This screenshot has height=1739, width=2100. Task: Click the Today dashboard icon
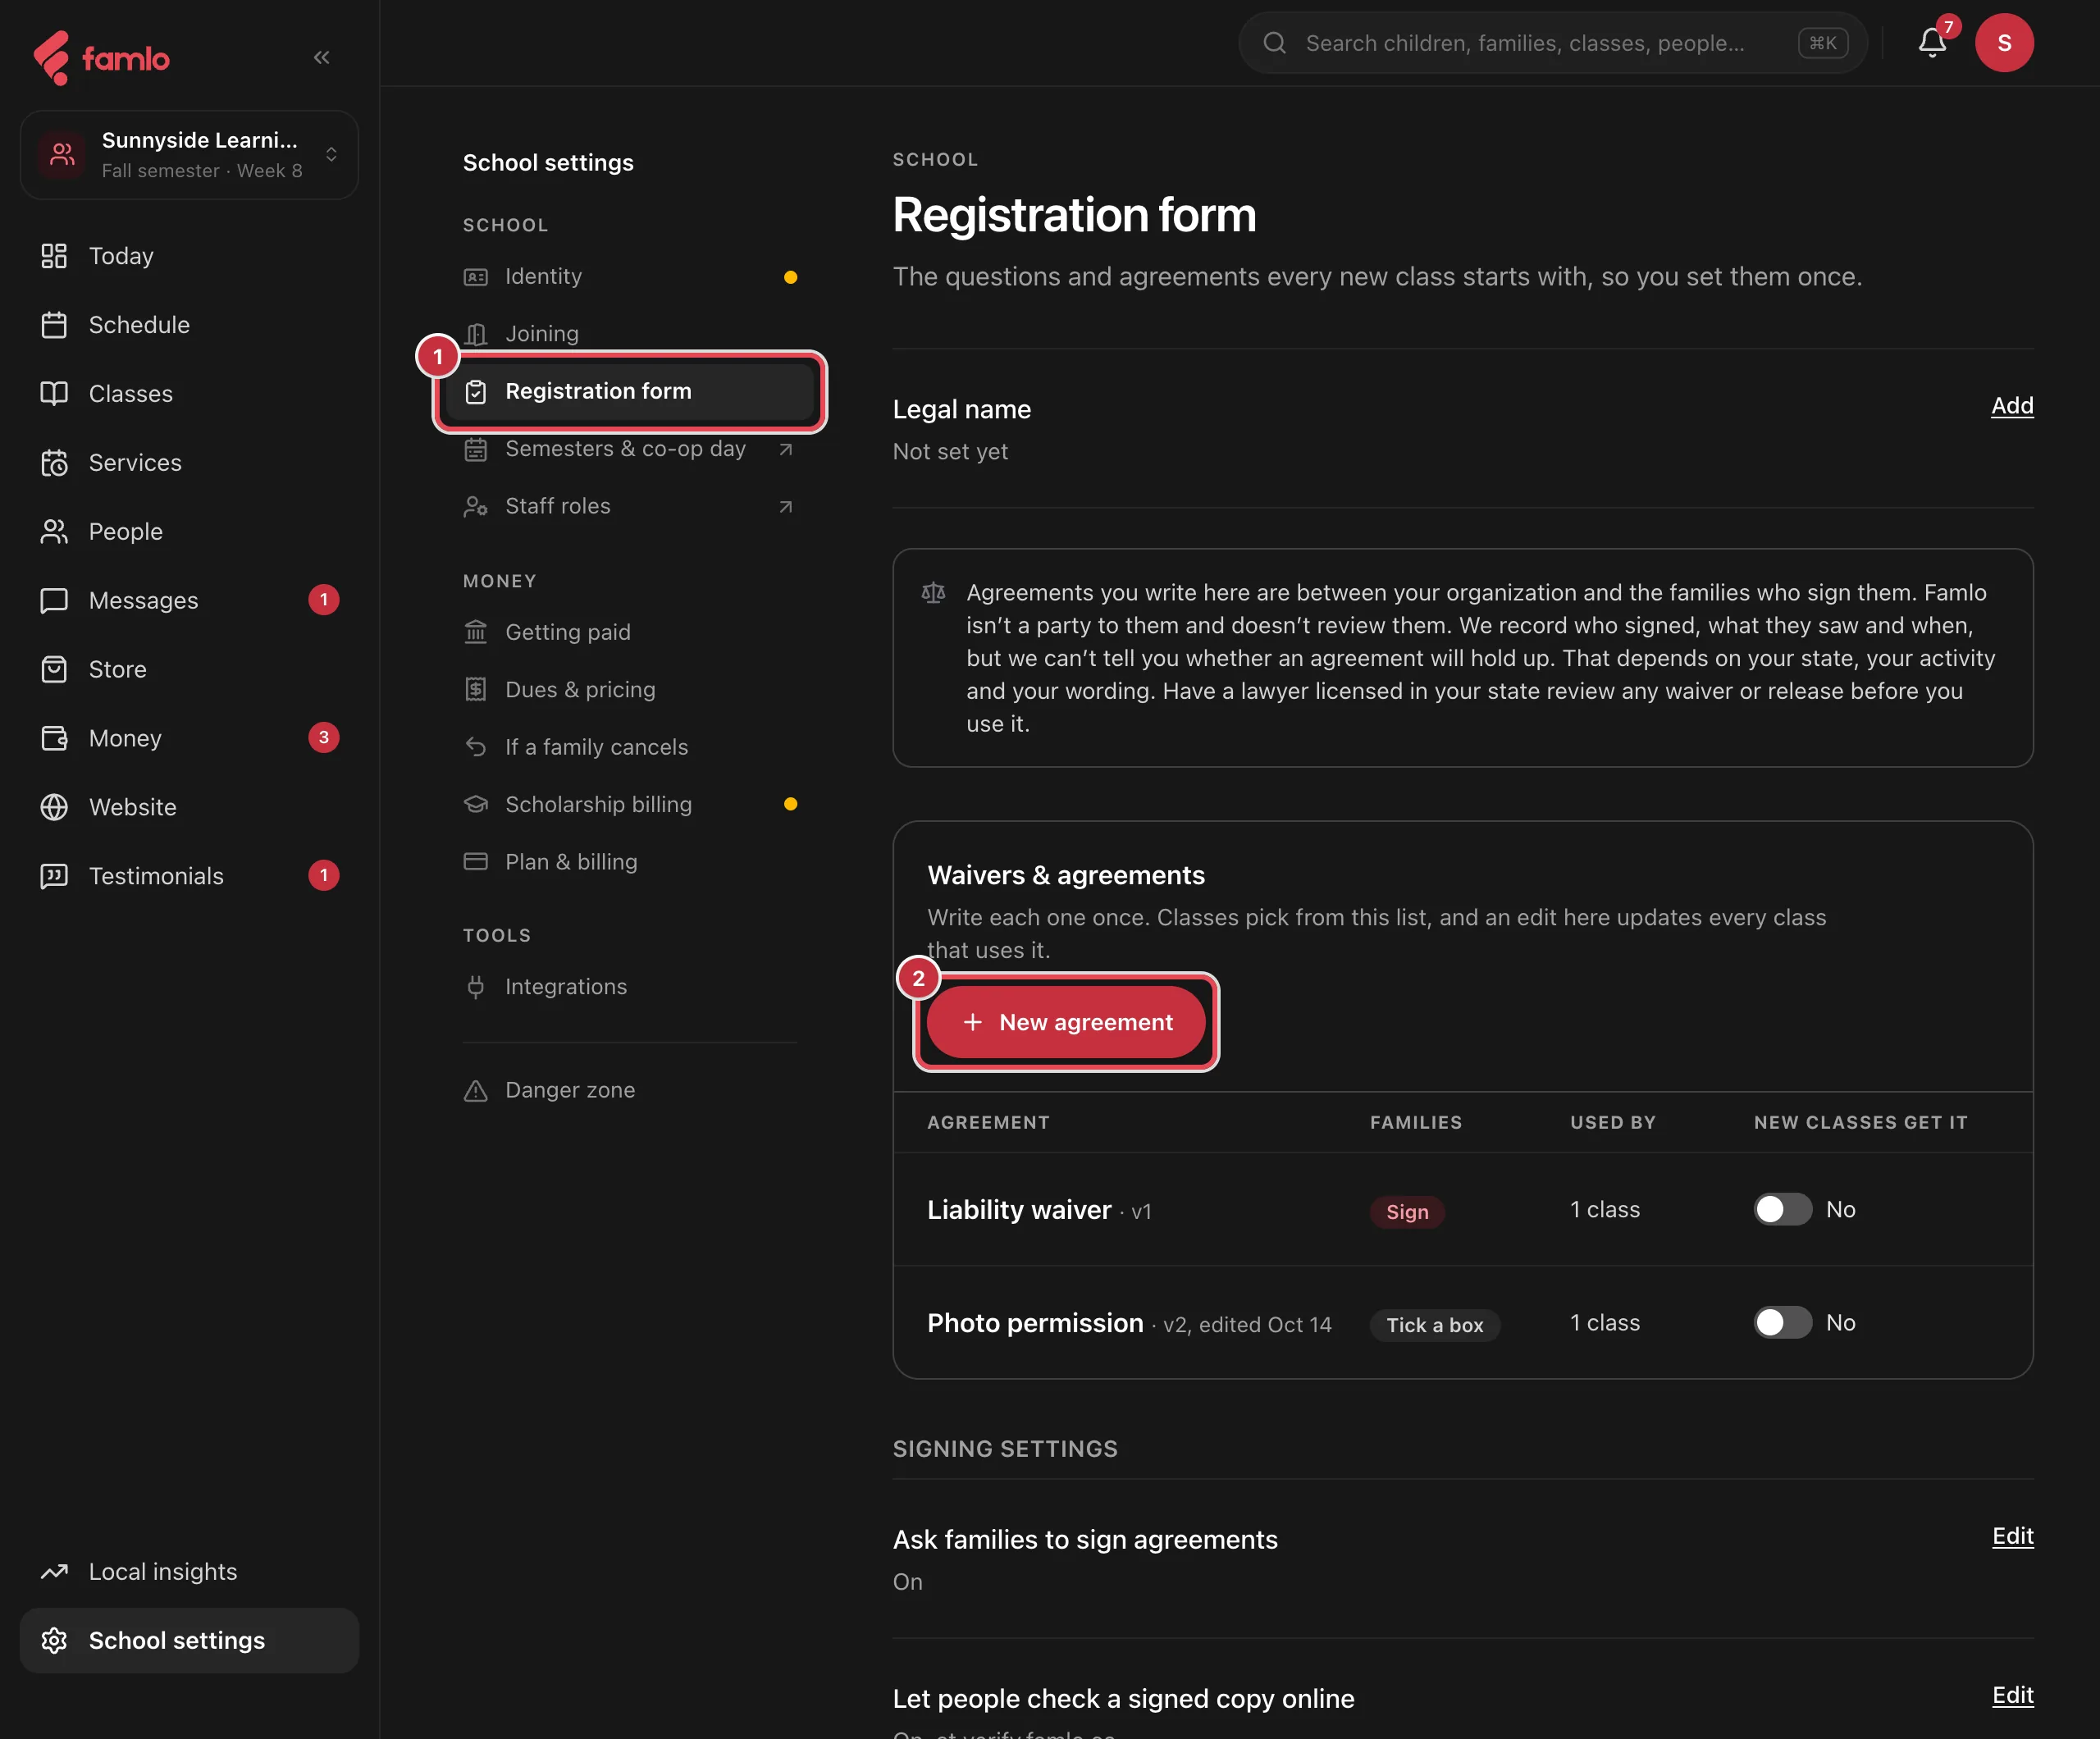(54, 256)
